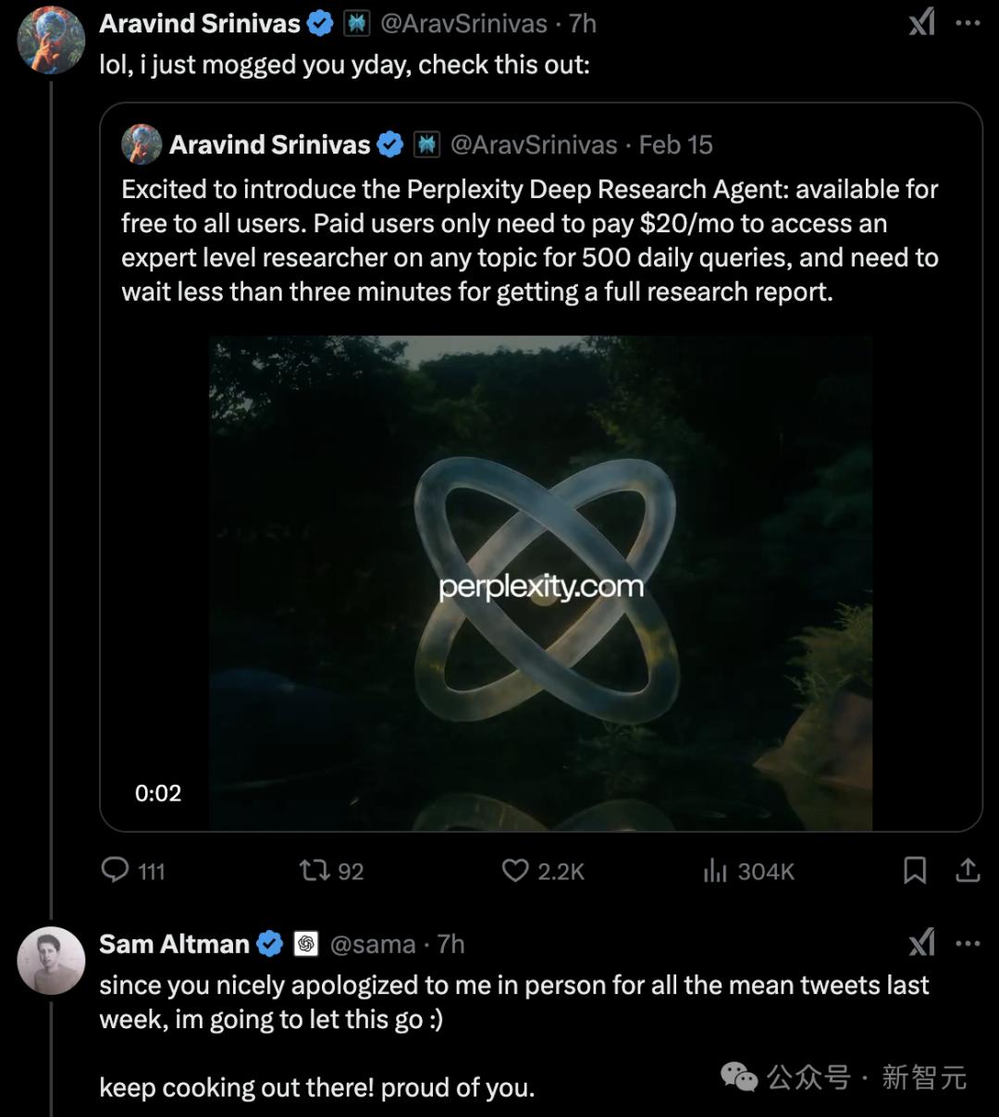Open Aravind Srinivas's profile avatar
Screen dimensions: 999x1117
tap(51, 40)
